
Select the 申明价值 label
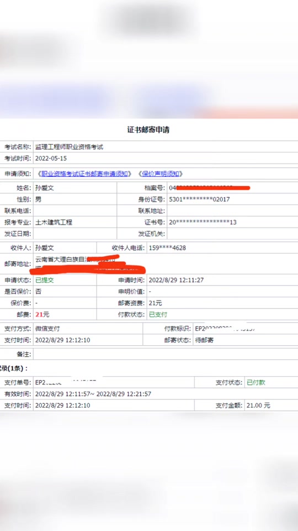tap(131, 291)
